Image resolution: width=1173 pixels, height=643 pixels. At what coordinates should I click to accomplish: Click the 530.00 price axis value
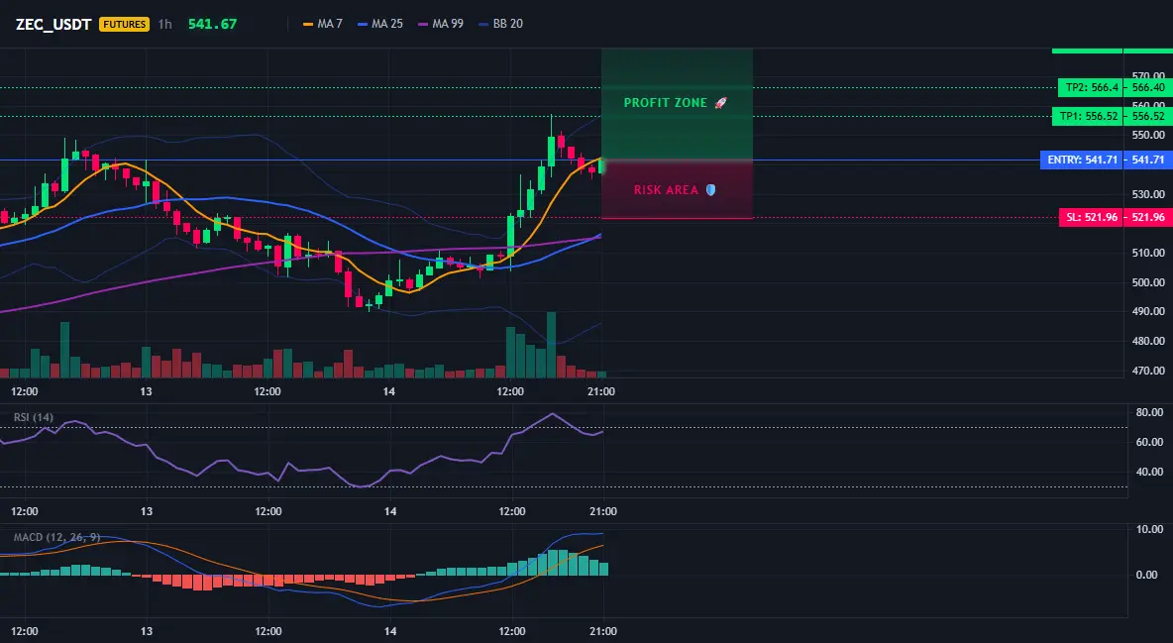coord(1148,194)
